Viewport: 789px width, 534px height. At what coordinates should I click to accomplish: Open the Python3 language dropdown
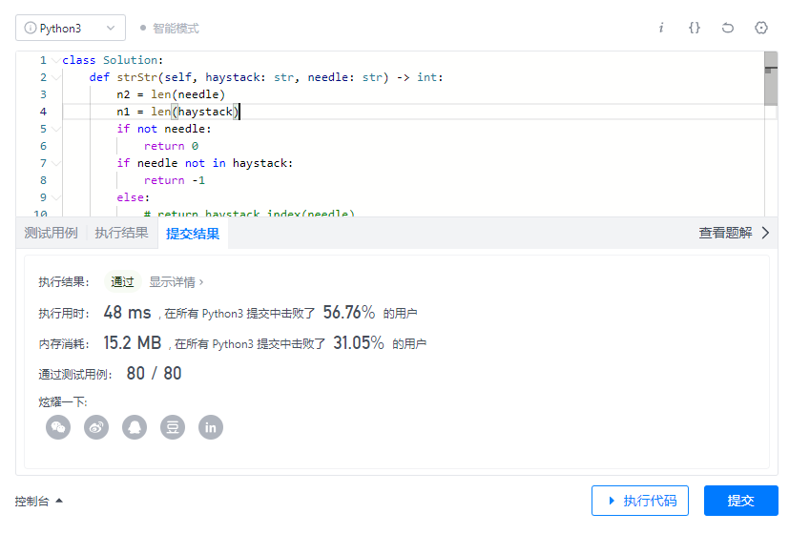pyautogui.click(x=71, y=28)
